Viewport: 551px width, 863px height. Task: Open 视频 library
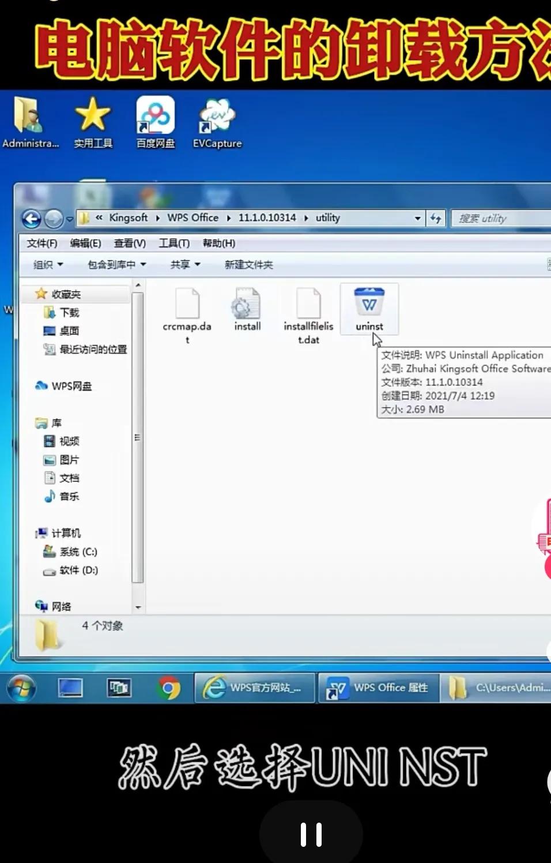point(62,441)
